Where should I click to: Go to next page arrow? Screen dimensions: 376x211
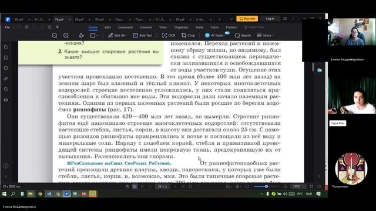pos(175,186)
